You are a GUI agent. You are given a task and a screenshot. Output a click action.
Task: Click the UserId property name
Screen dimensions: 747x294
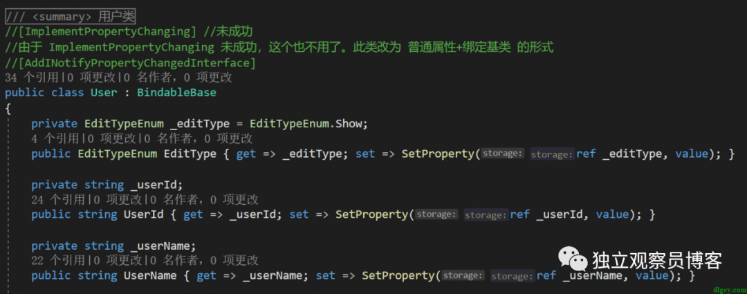pos(143,214)
